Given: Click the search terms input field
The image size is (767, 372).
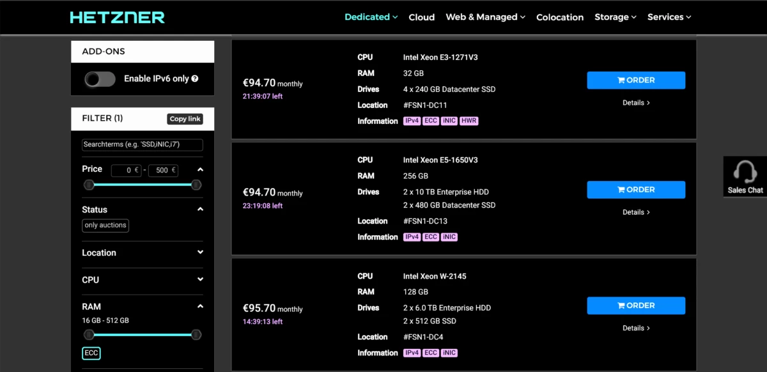Looking at the screenshot, I should pyautogui.click(x=142, y=144).
